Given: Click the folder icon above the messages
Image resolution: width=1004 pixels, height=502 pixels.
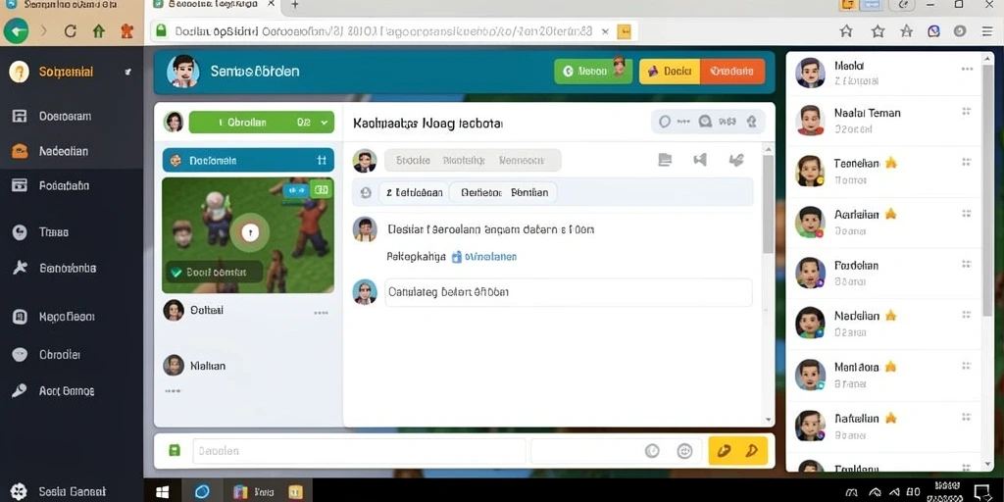Looking at the screenshot, I should [666, 160].
